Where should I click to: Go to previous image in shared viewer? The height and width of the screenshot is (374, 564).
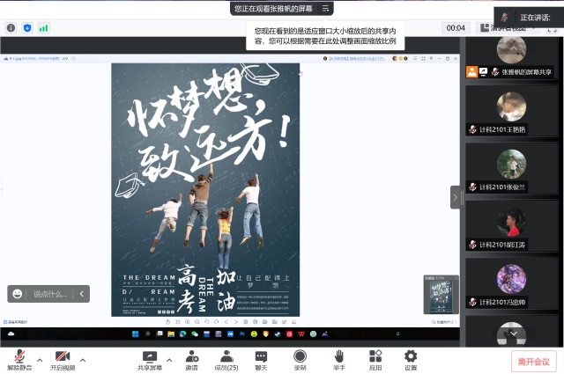pyautogui.click(x=226, y=322)
